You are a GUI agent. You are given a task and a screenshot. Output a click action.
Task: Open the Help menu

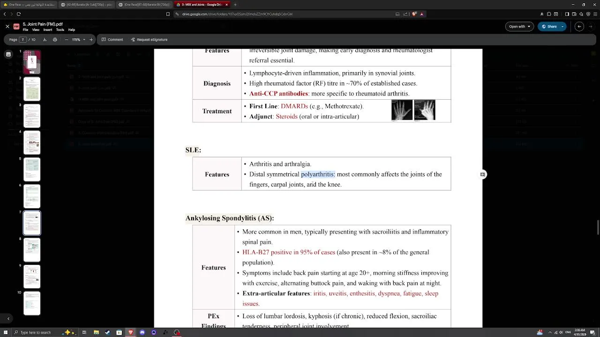click(71, 29)
